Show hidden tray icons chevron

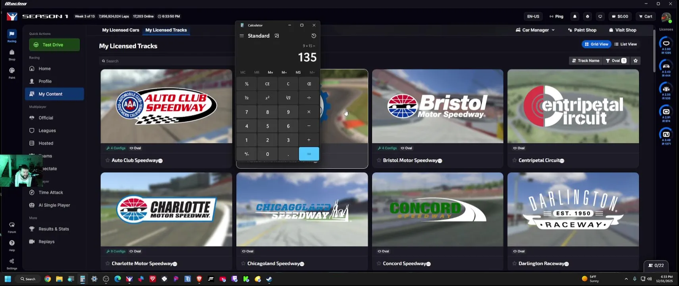[626, 279]
